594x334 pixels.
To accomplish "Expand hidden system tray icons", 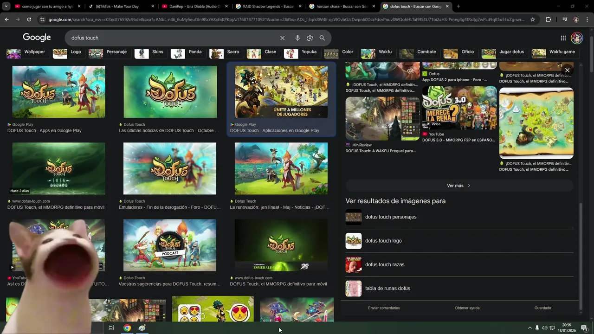I will 529,328.
